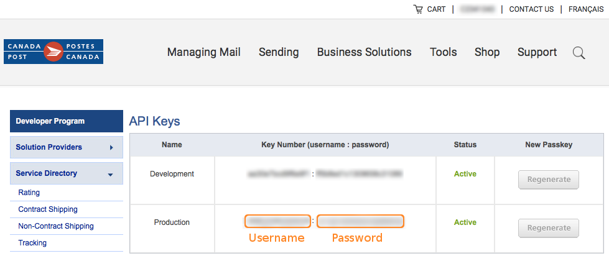Screen dimensions: 609x256
Task: Open the Sending menu
Action: [279, 52]
